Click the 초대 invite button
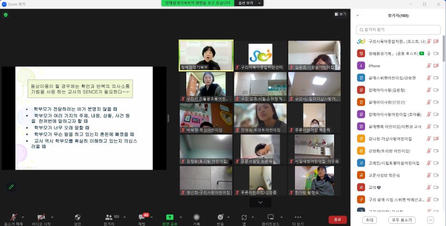This screenshot has width=446, height=226. click(x=369, y=220)
